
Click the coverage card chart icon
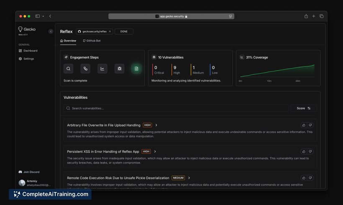click(242, 57)
